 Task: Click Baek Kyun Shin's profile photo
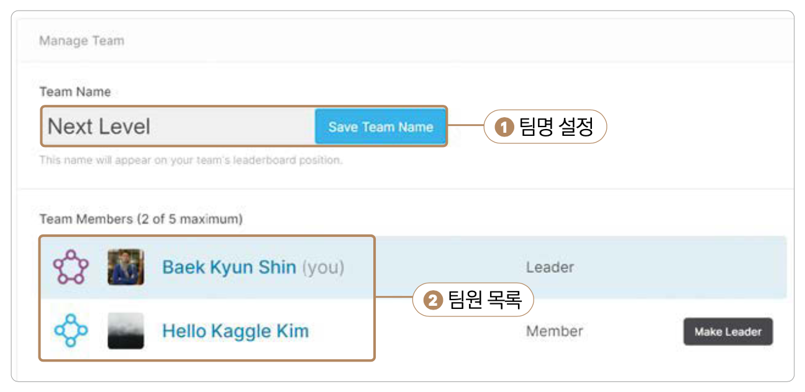125,267
